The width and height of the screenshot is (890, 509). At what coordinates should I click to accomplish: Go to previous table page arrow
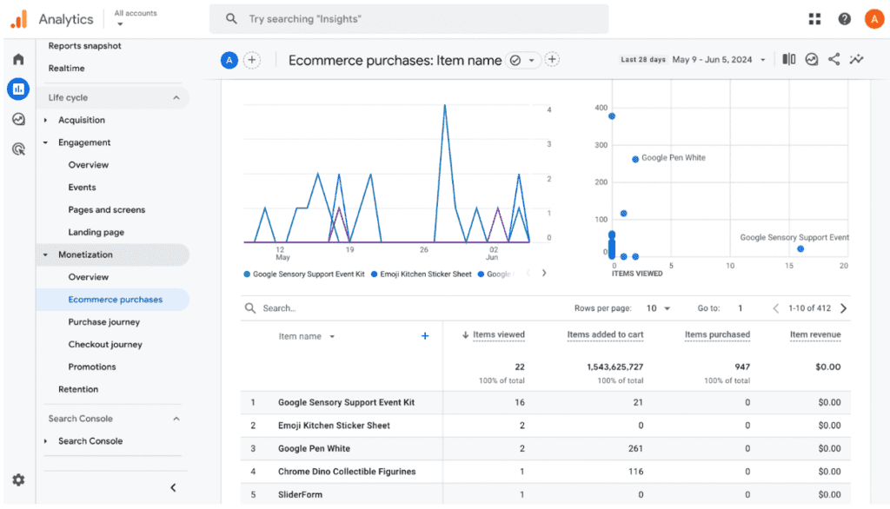point(776,308)
